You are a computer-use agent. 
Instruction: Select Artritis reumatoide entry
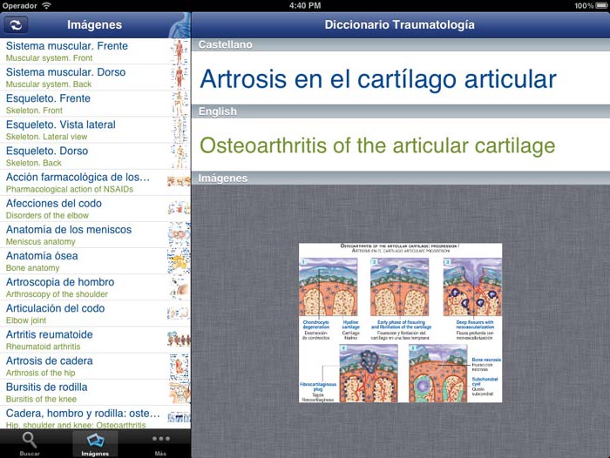point(95,340)
